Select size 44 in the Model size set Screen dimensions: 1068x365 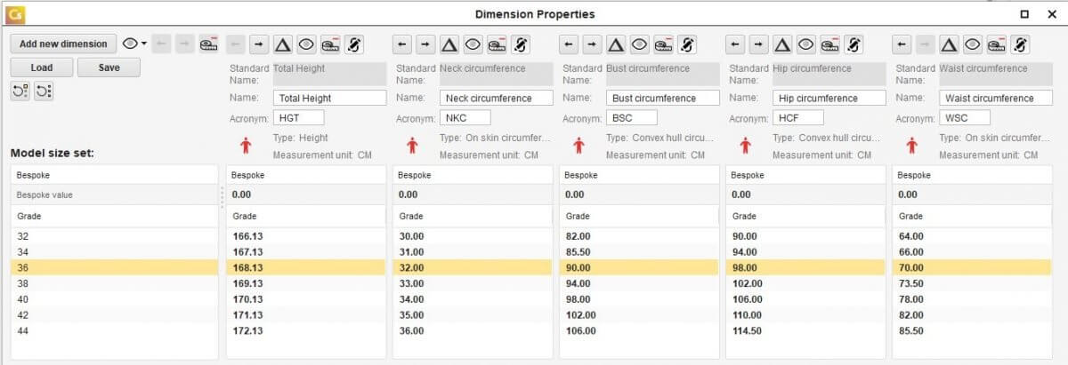pyautogui.click(x=114, y=330)
